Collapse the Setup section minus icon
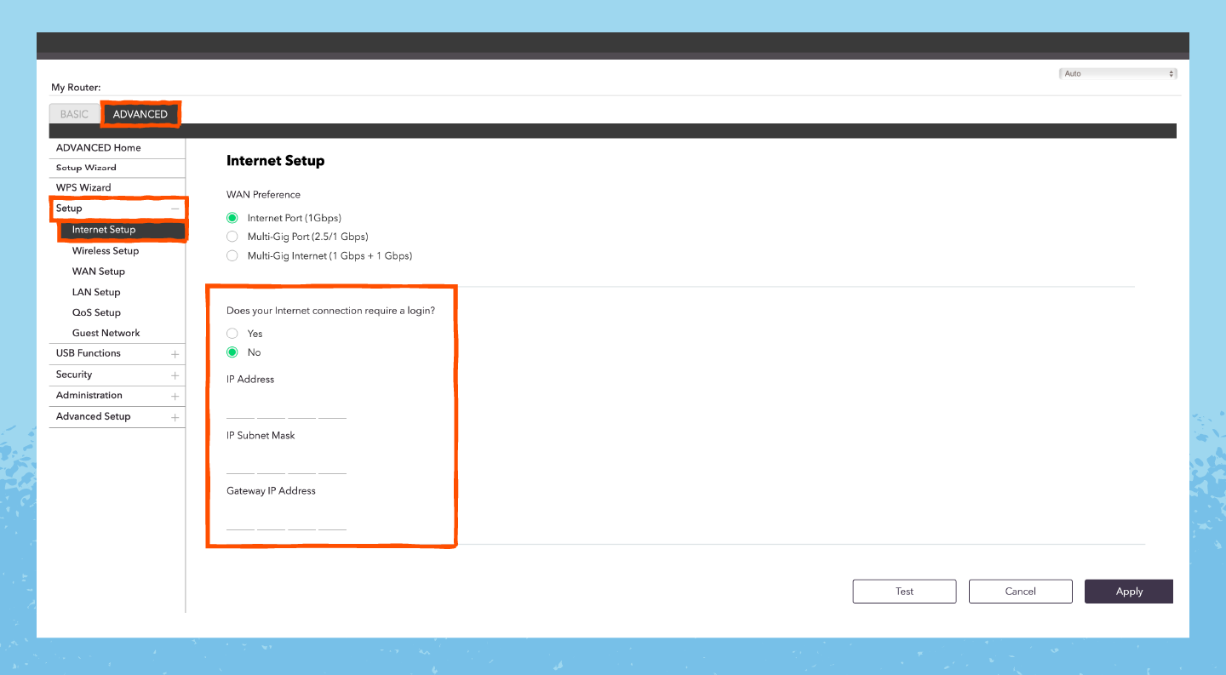The width and height of the screenshot is (1226, 675). [x=175, y=209]
